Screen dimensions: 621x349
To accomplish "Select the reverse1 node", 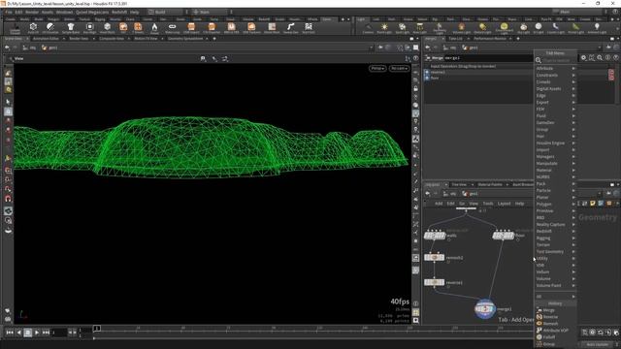I will coord(434,282).
